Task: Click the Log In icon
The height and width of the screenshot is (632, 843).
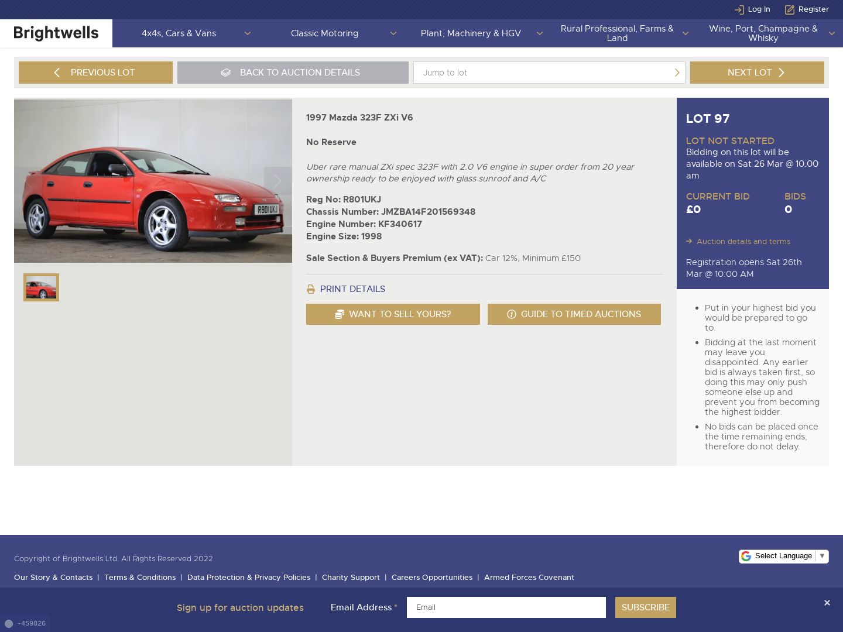Action: 739,9
